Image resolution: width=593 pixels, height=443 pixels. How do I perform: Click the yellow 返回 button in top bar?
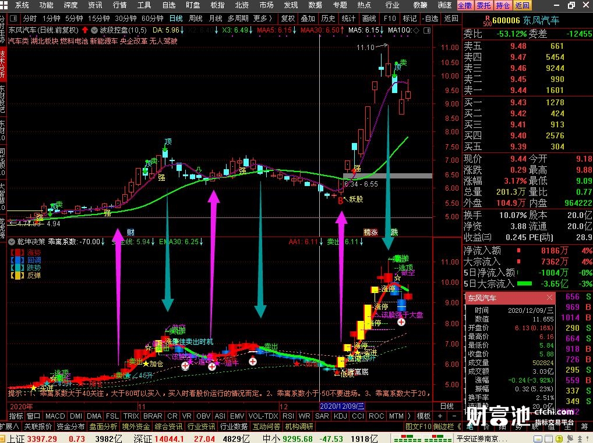[523, 5]
